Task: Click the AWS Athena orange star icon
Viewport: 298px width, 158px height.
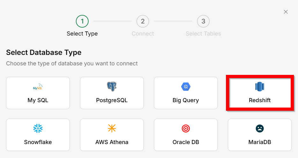Action: [x=112, y=128]
